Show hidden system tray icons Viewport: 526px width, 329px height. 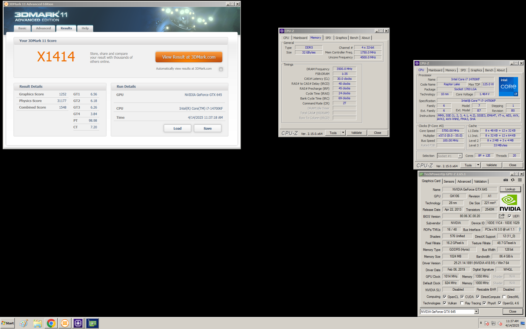(x=481, y=323)
